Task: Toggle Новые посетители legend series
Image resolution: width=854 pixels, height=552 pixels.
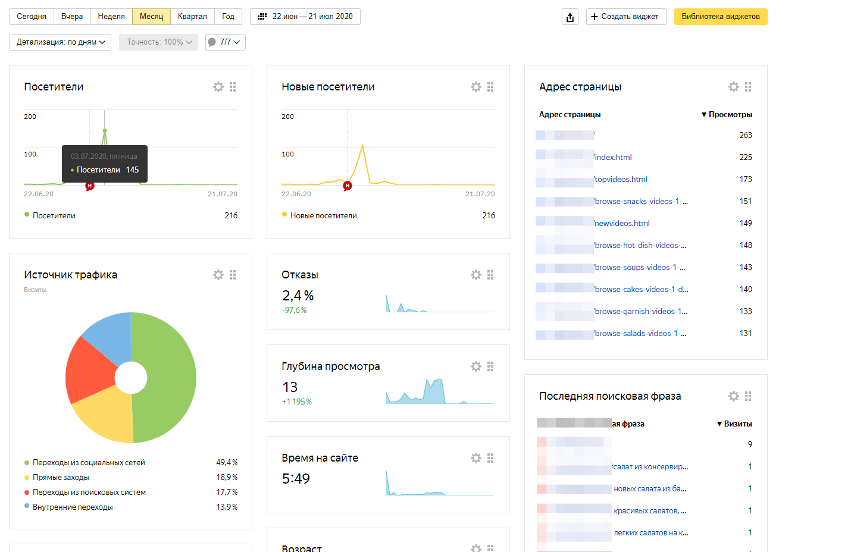Action: (323, 215)
